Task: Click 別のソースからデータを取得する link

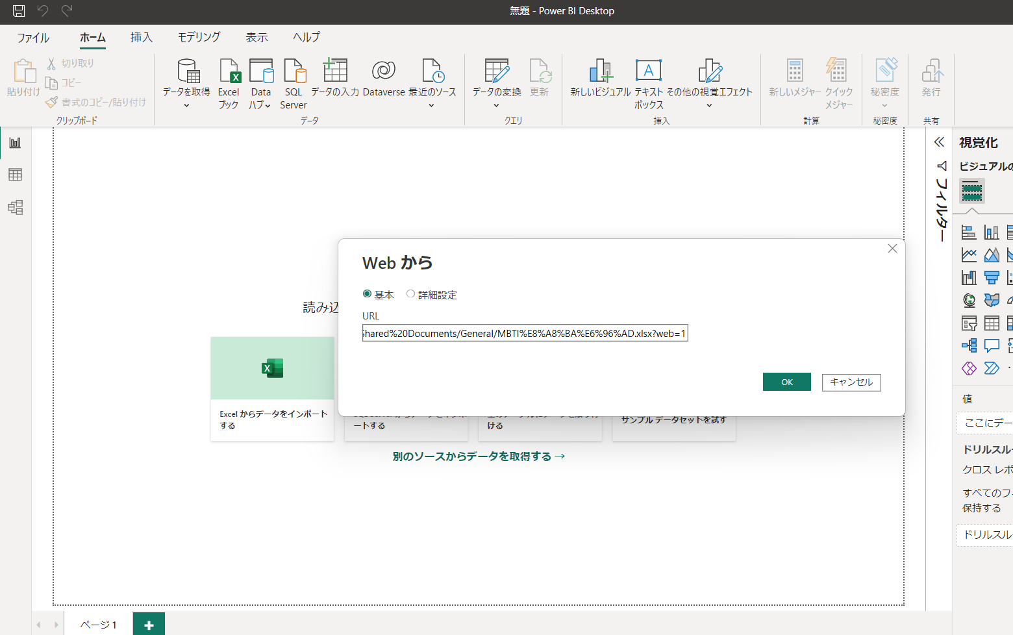Action: (x=479, y=456)
